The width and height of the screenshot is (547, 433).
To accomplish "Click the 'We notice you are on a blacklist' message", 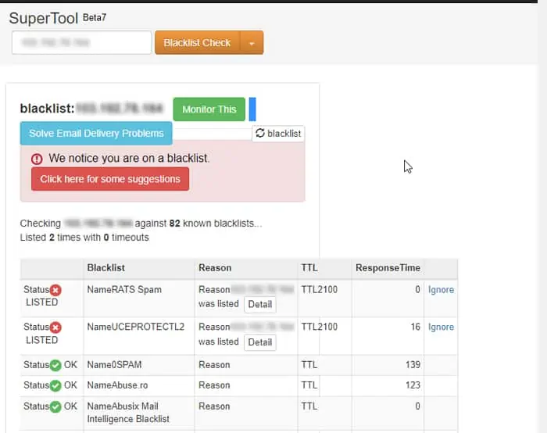I will pos(129,159).
